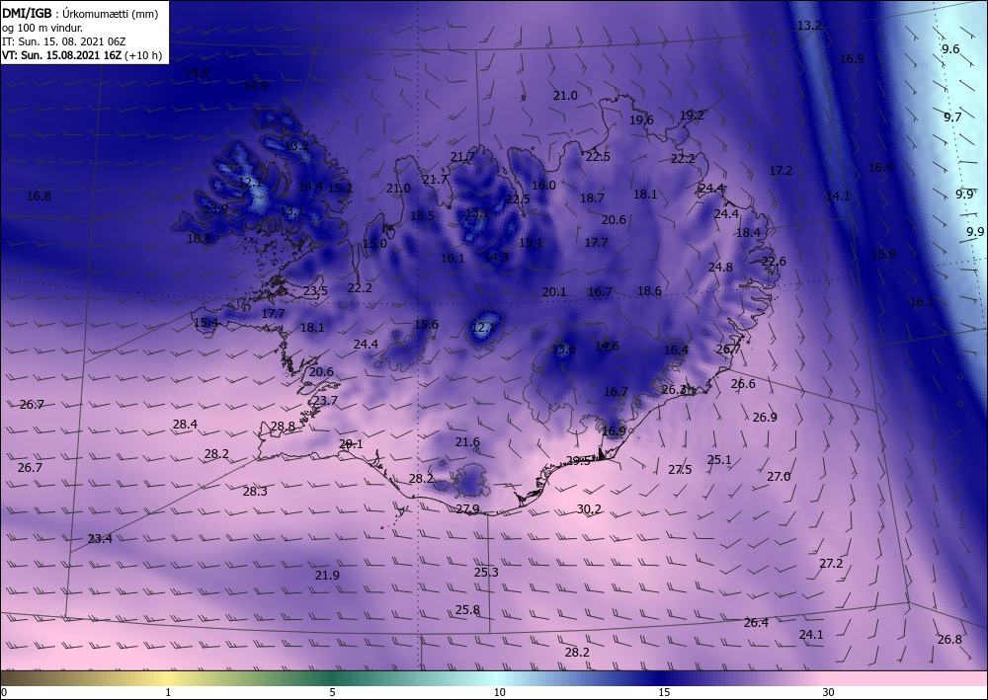This screenshot has height=700, width=988.
Task: Click the legend scale label "15"
Action: 664,692
